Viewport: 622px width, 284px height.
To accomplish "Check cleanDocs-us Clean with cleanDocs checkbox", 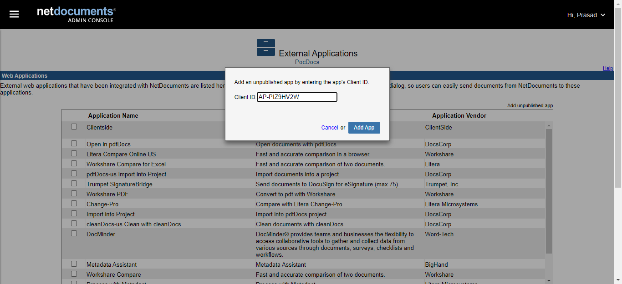I will 74,224.
